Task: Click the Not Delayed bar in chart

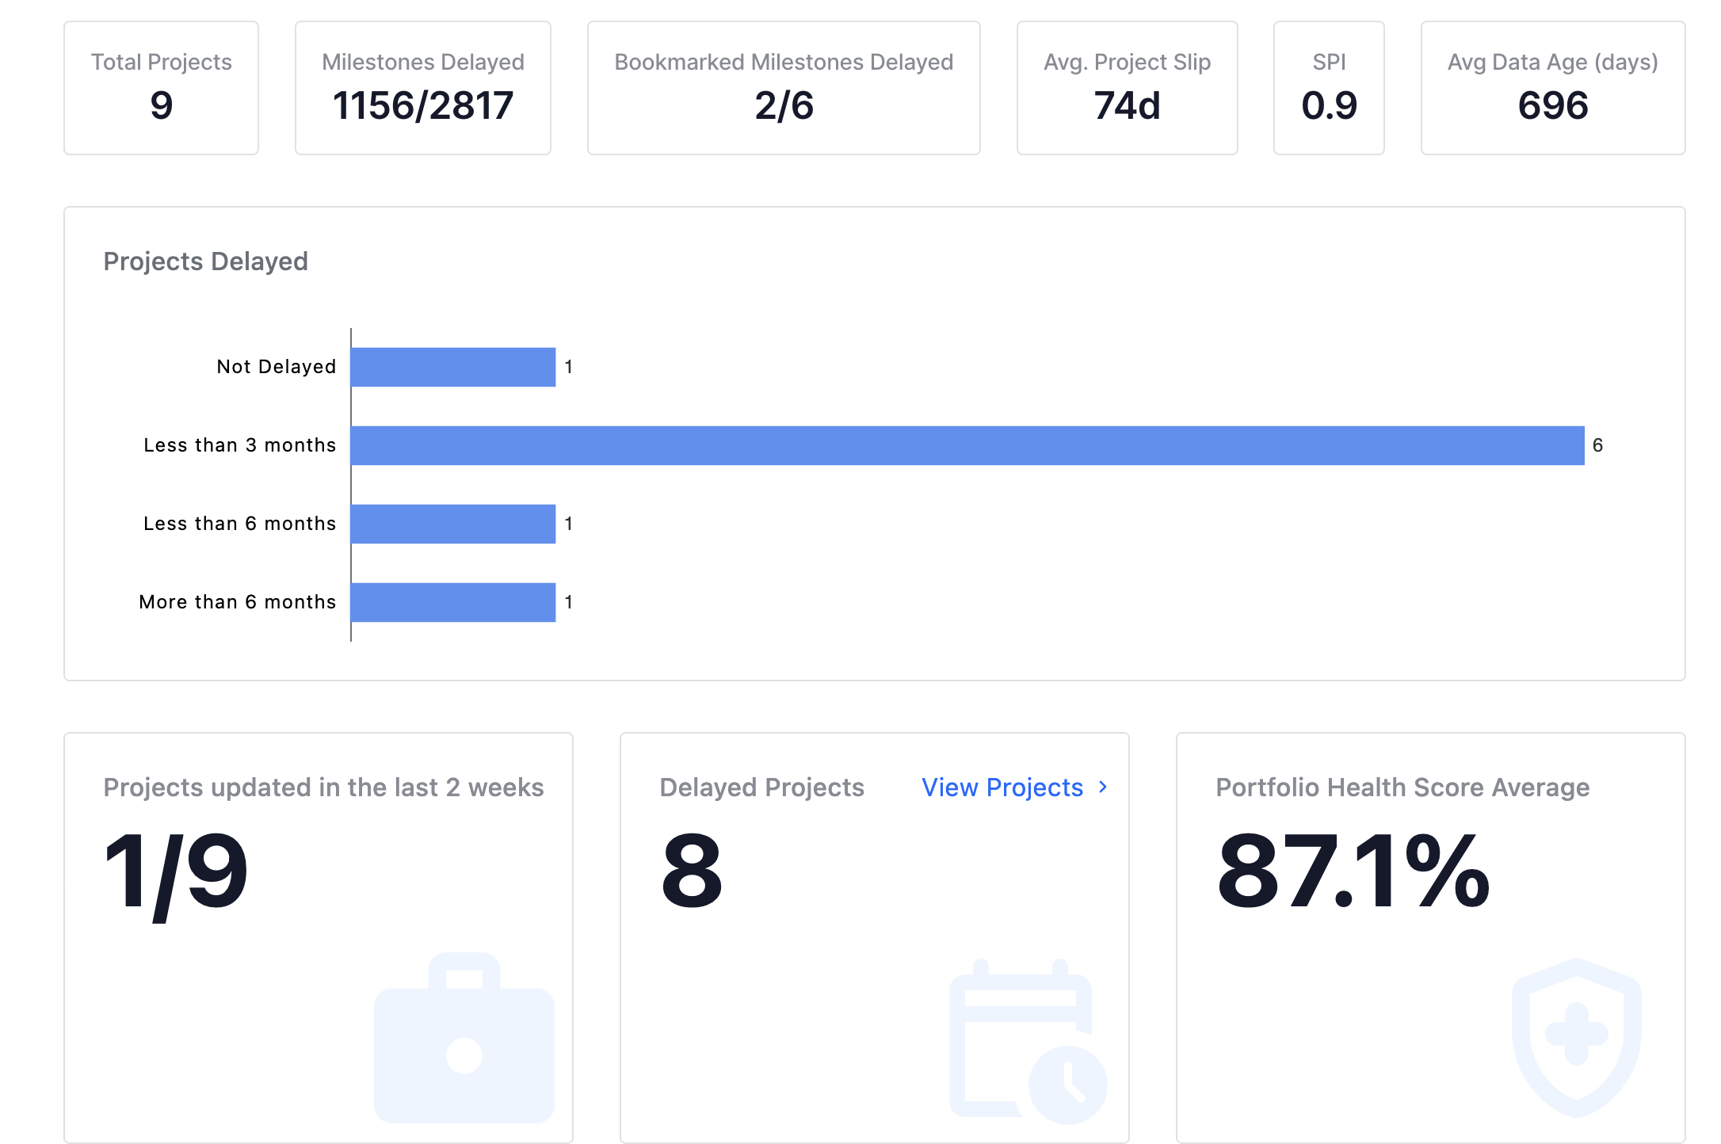Action: tap(452, 367)
